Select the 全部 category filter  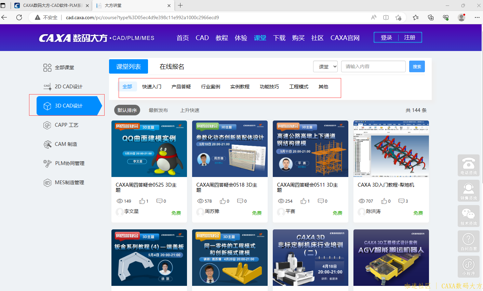coord(127,87)
